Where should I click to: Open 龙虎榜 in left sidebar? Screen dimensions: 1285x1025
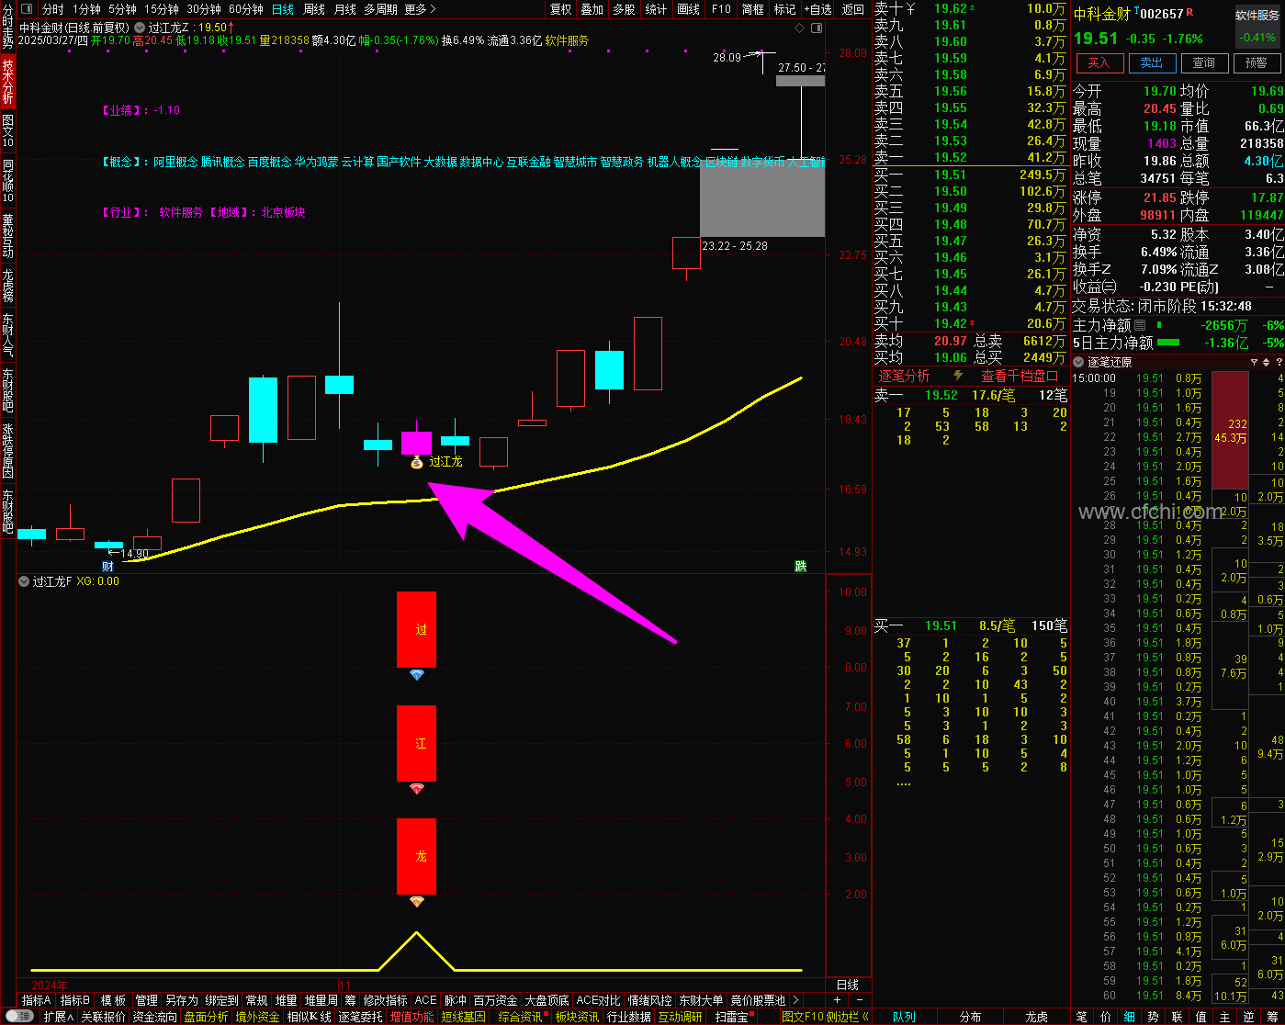coord(7,285)
